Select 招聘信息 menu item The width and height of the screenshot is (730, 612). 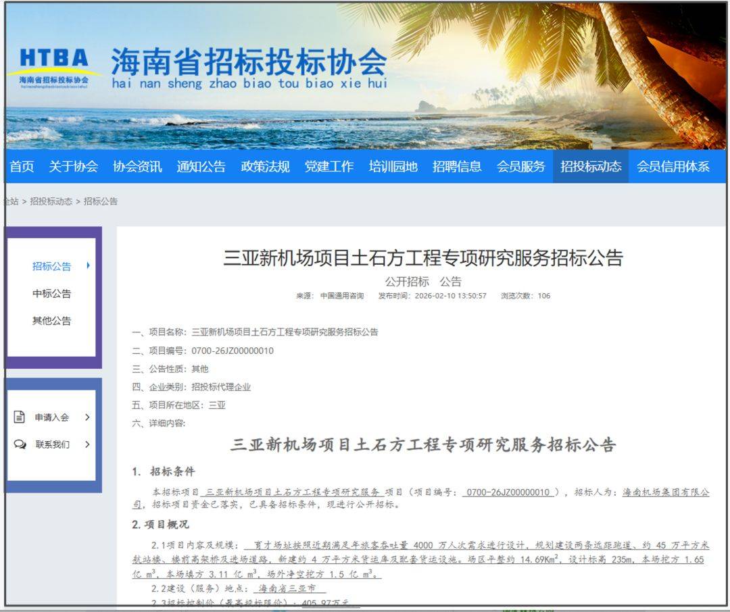[x=457, y=167]
